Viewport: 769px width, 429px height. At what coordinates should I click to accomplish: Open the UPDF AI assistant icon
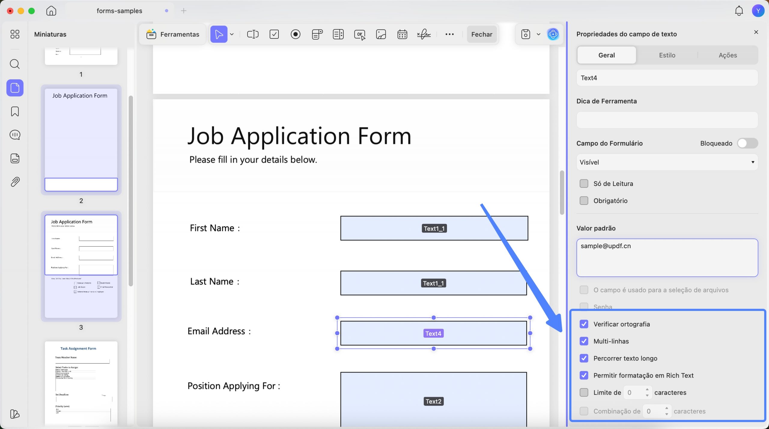pyautogui.click(x=553, y=34)
